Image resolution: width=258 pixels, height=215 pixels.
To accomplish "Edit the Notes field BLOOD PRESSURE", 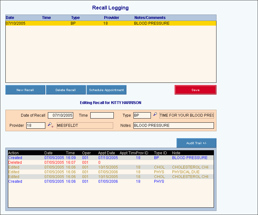I will point(173,126).
